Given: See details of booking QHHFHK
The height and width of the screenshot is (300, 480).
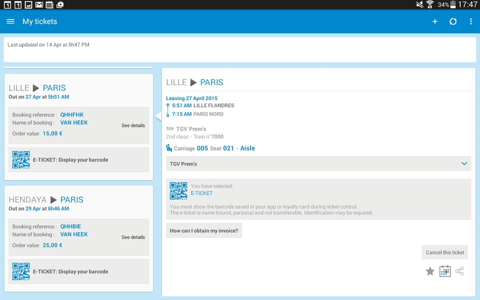Looking at the screenshot, I should click(133, 125).
